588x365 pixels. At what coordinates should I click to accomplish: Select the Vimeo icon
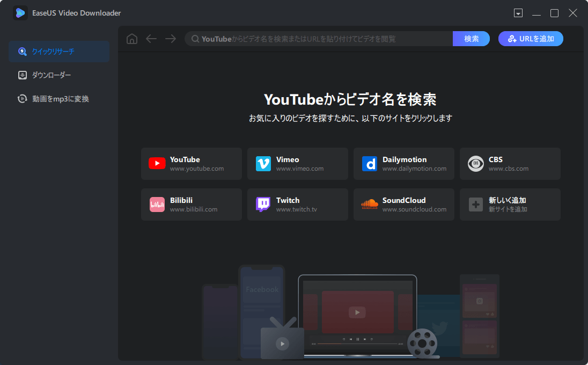coord(263,163)
